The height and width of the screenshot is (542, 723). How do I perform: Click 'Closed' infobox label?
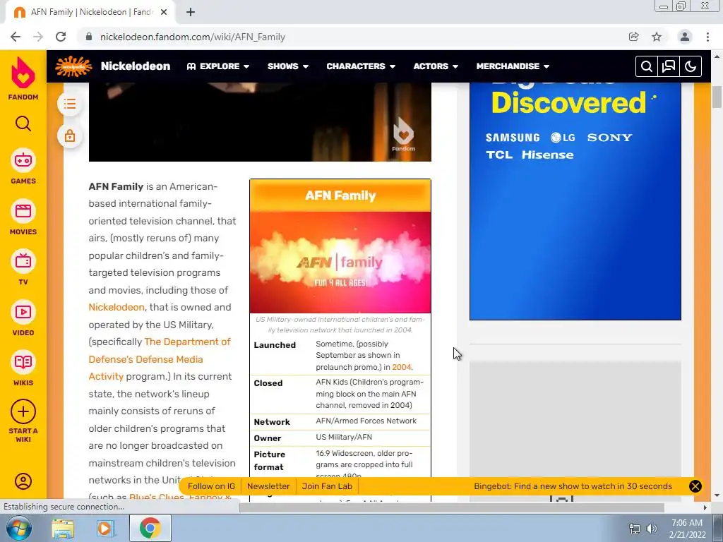pos(268,383)
